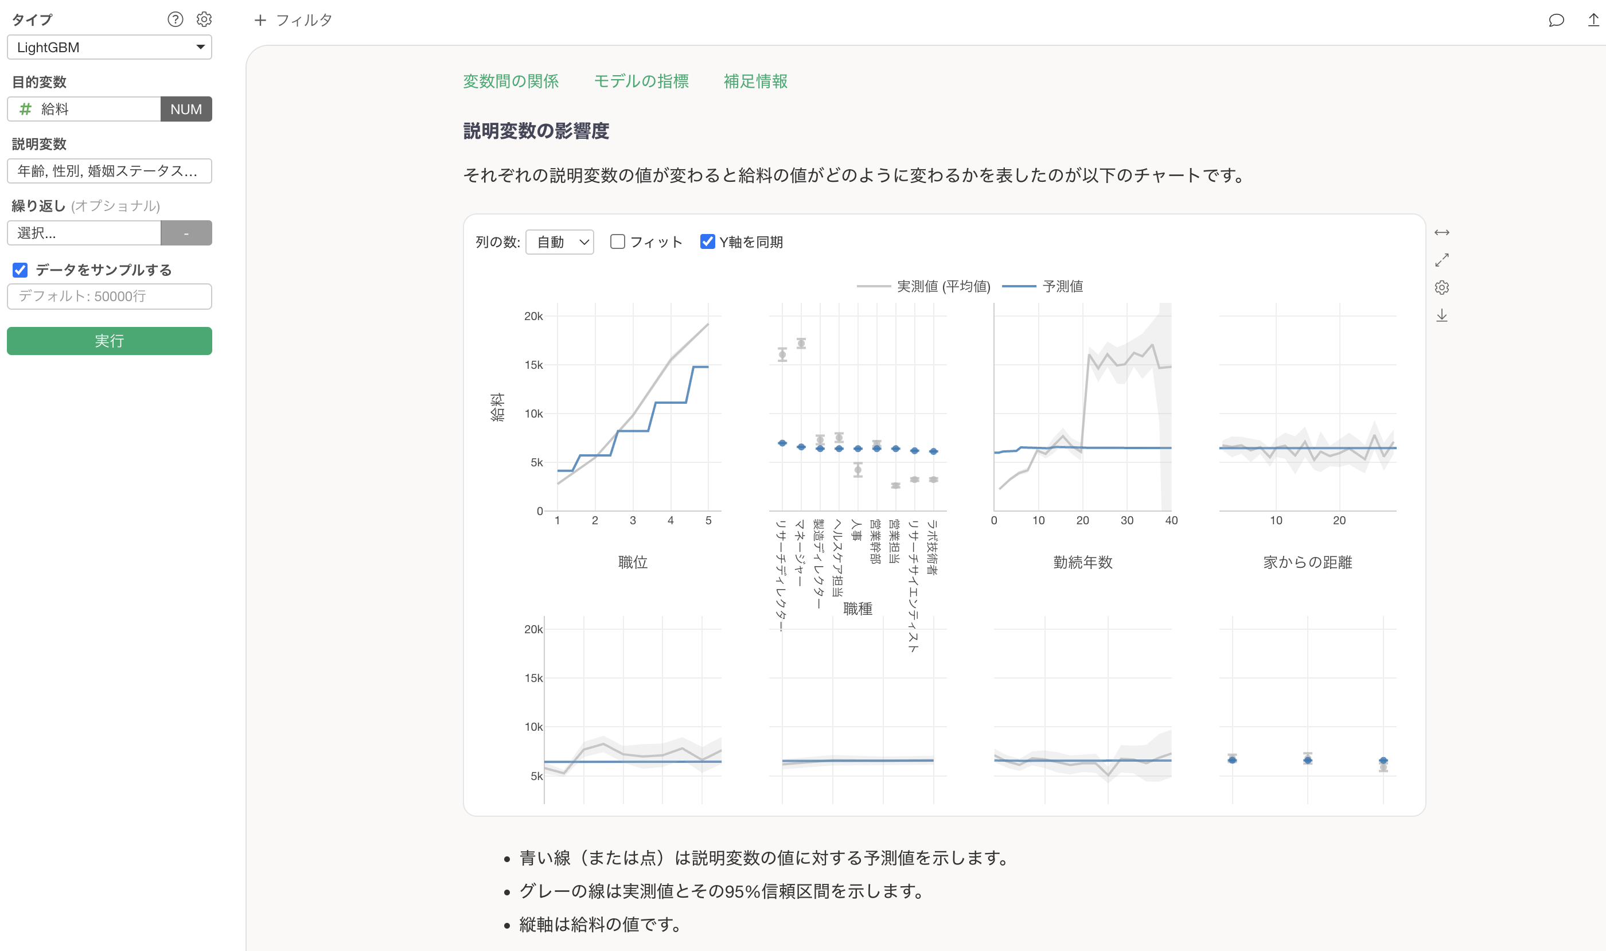1606x951 pixels.
Task: Open the analytics type settings gear
Action: pos(204,20)
